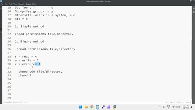Open the notifications bell icon

point(192,107)
